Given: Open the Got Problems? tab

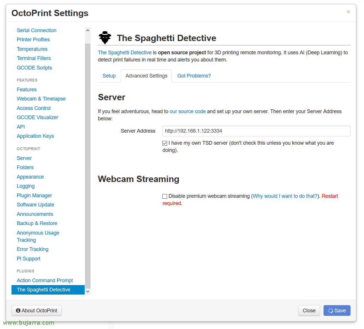Looking at the screenshot, I should pos(194,76).
